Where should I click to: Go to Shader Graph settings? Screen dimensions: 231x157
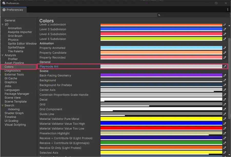(x=14, y=113)
